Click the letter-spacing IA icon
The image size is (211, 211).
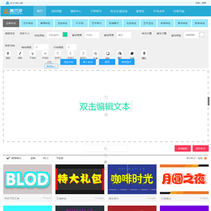tap(96, 53)
